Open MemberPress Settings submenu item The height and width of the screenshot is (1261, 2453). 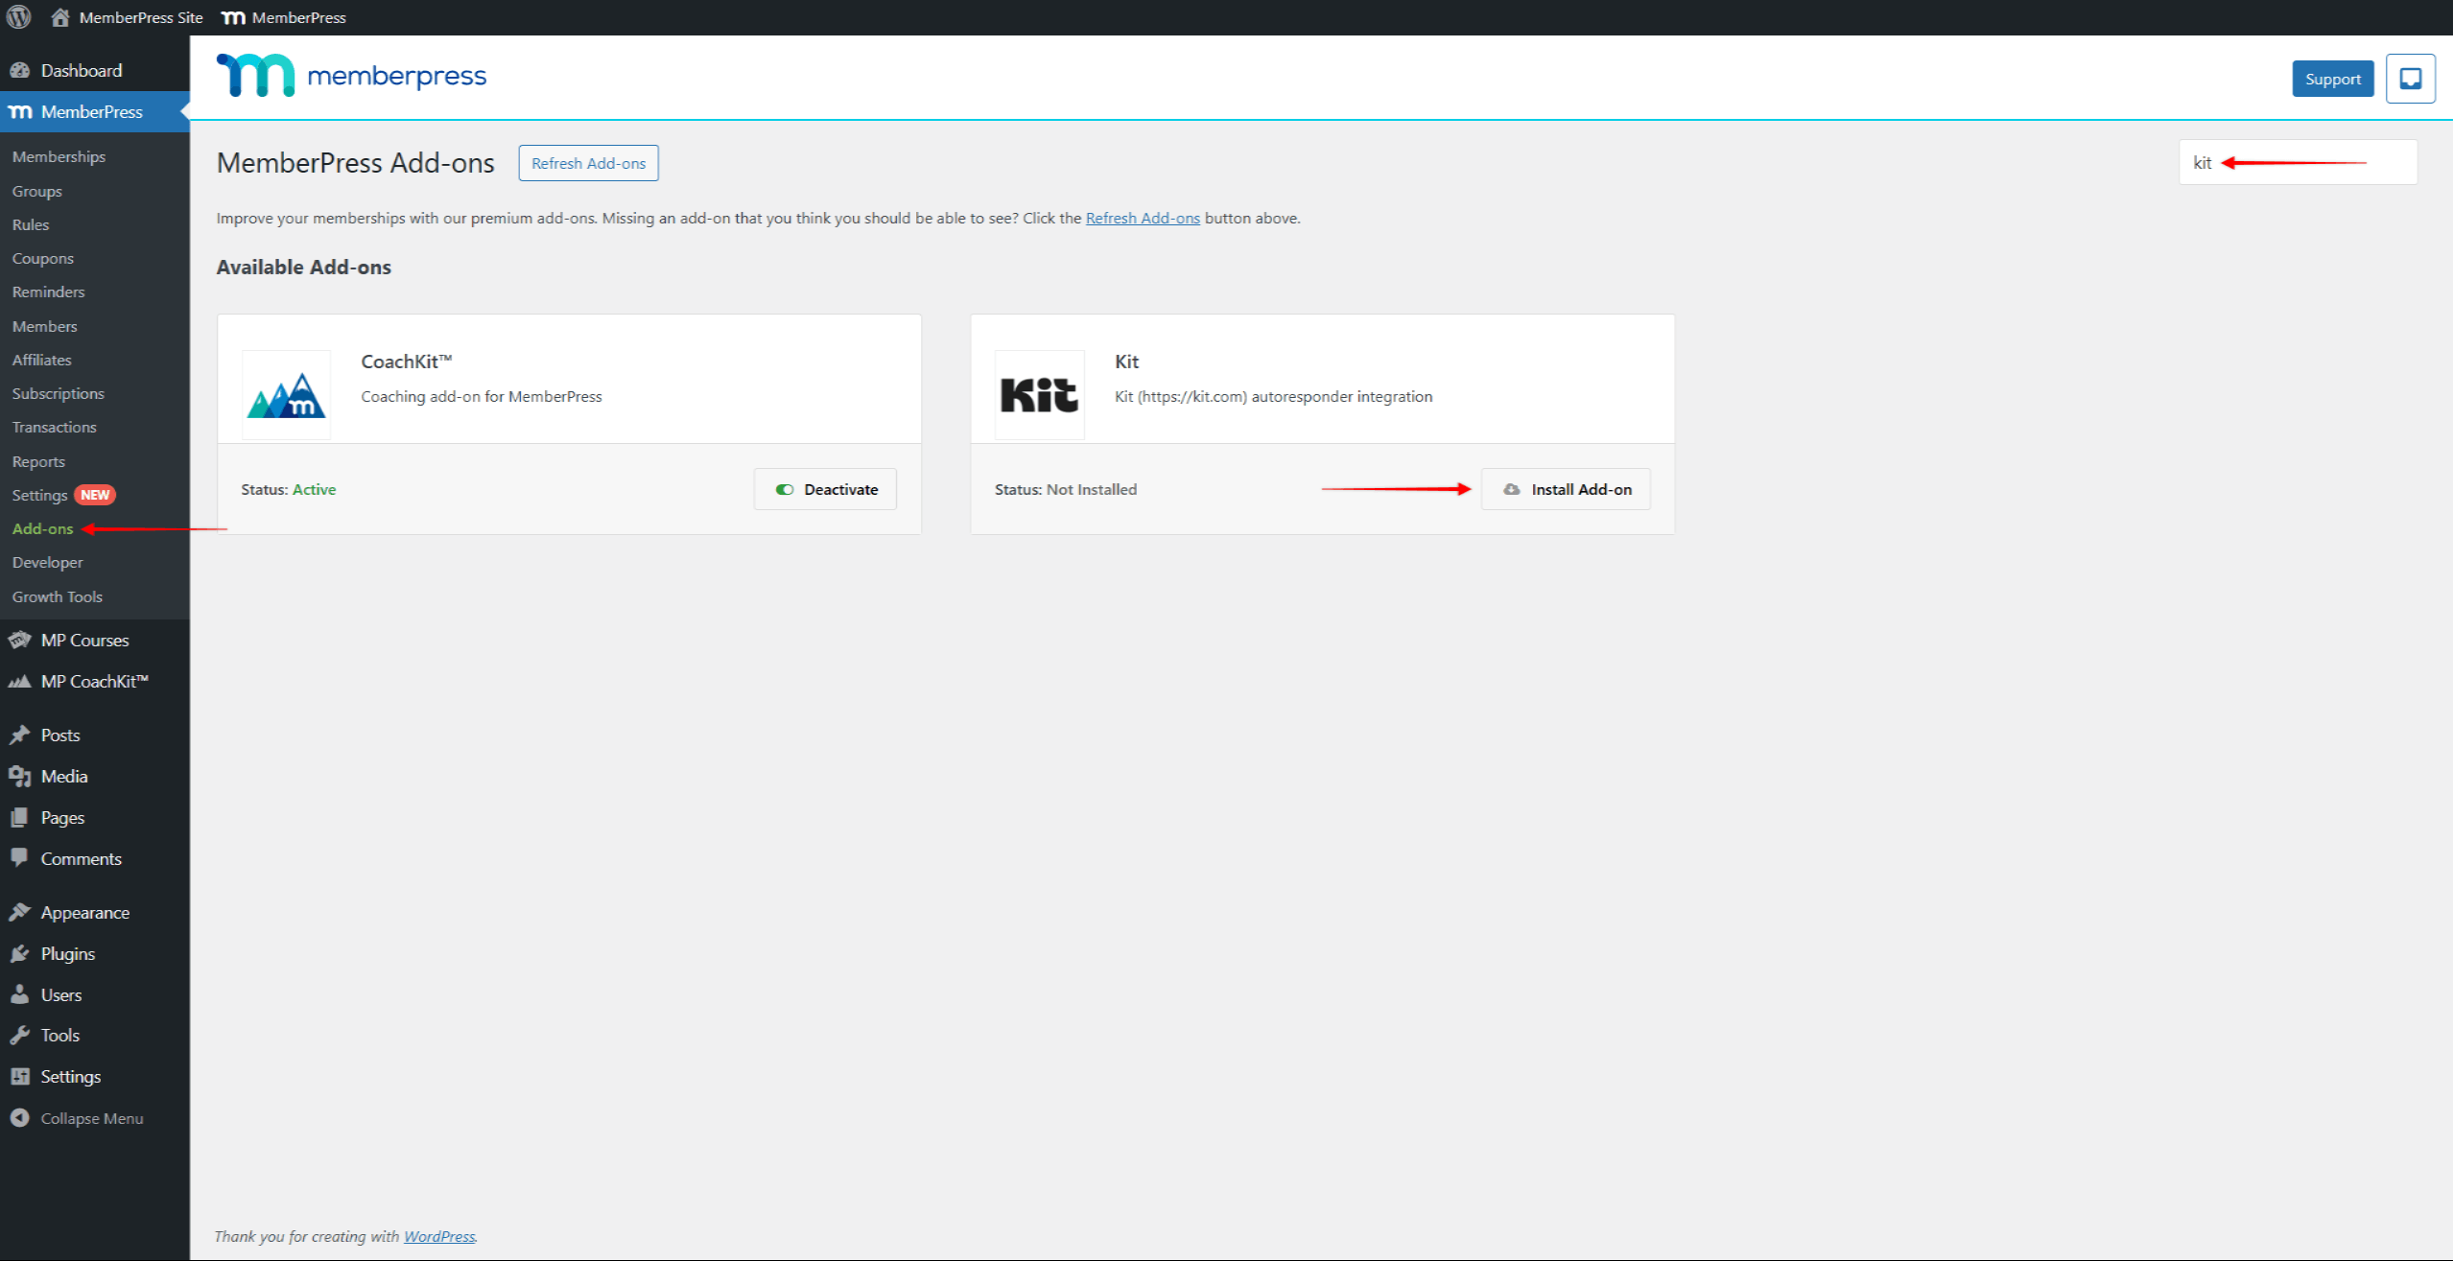tap(39, 495)
